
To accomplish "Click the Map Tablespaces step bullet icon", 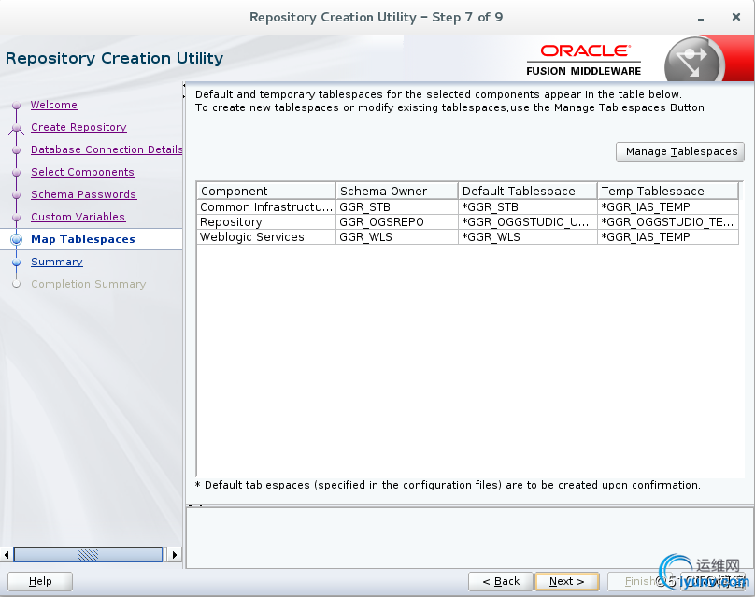I will point(16,239).
